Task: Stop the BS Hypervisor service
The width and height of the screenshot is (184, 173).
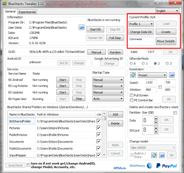Action: pos(79,99)
